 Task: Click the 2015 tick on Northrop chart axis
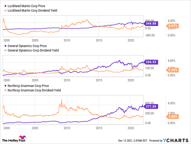pyautogui.click(x=99, y=127)
